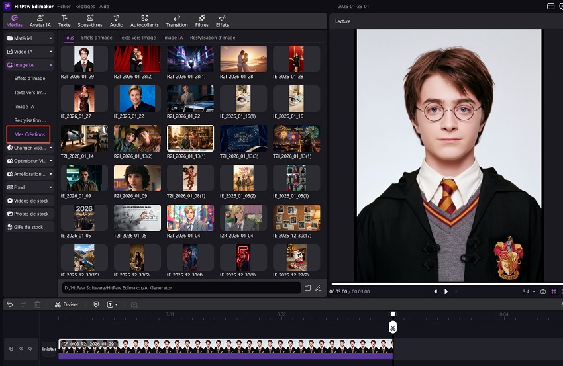563x366 pixels.
Task: Undo the last action in timeline toolbar
Action: [10, 304]
